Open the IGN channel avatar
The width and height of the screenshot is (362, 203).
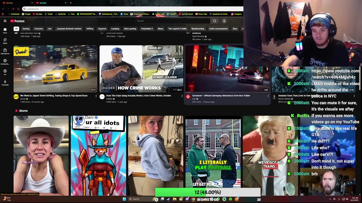tap(188, 97)
